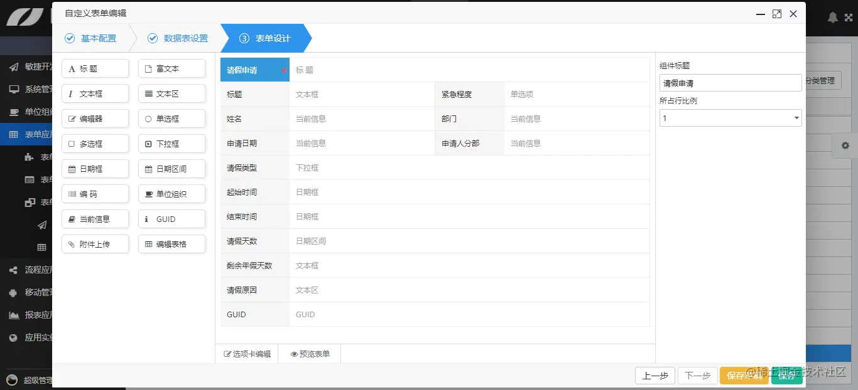The width and height of the screenshot is (858, 390).
Task: Select the 日期区间 date range component
Action: click(171, 169)
